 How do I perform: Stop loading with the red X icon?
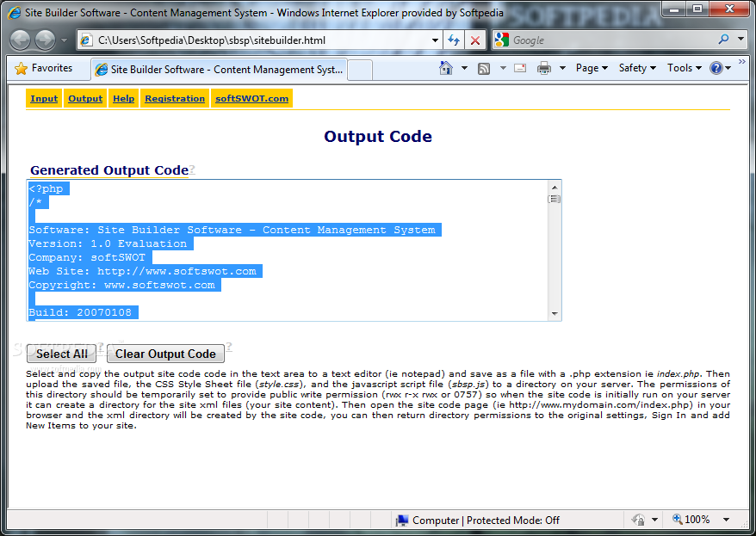pos(475,40)
